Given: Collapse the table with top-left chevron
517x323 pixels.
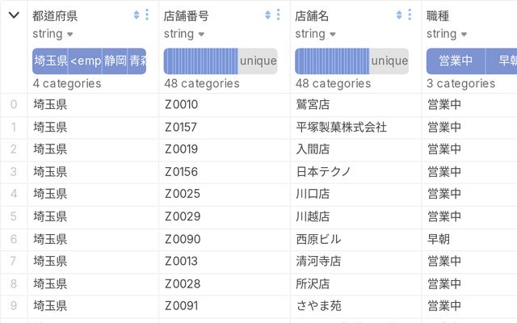Looking at the screenshot, I should point(14,15).
